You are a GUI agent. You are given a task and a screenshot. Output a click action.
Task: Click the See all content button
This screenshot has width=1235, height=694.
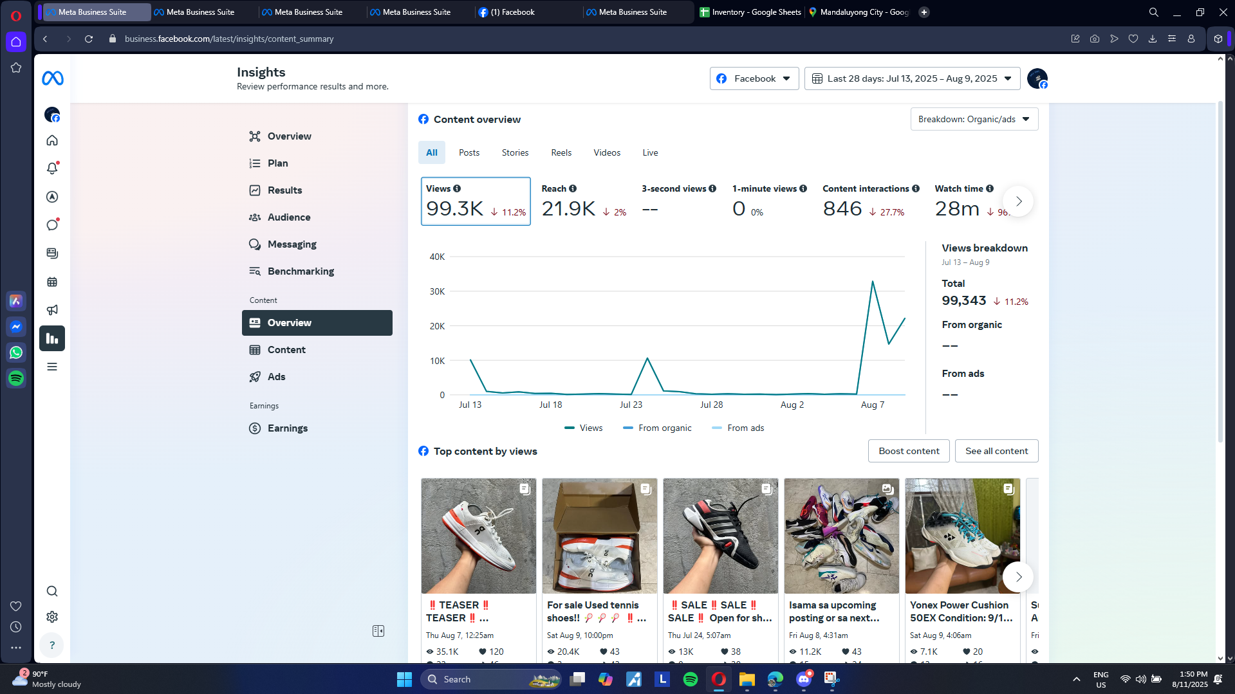click(996, 451)
